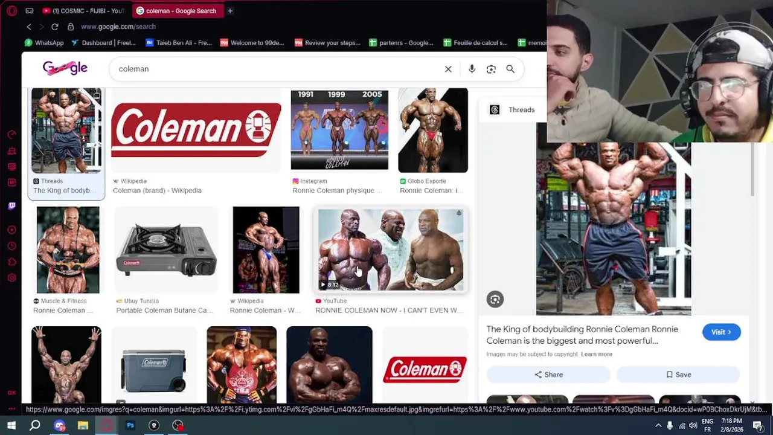Switch to COSMIC - FIJIBI YouTube tab

coord(83,11)
